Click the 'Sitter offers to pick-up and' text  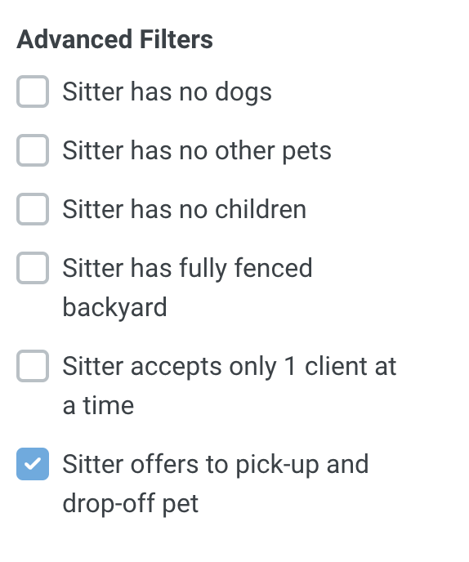click(216, 465)
